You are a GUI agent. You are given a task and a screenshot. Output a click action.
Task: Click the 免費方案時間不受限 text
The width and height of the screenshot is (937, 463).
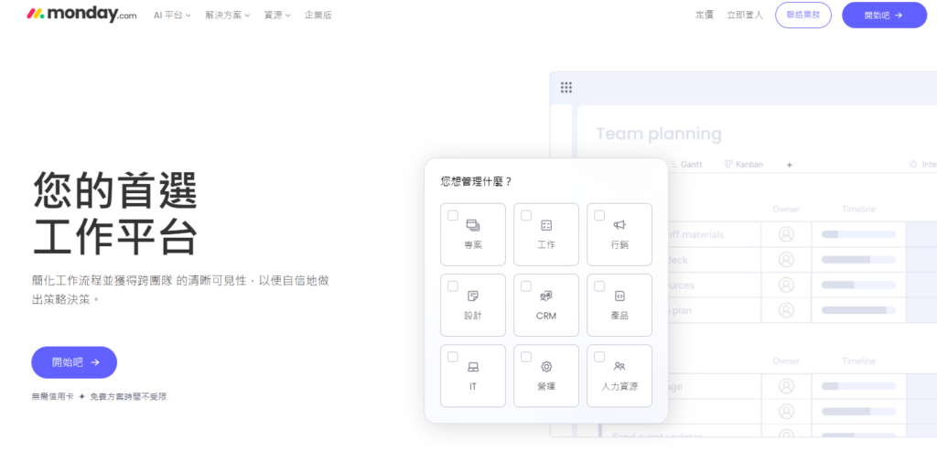tap(128, 397)
